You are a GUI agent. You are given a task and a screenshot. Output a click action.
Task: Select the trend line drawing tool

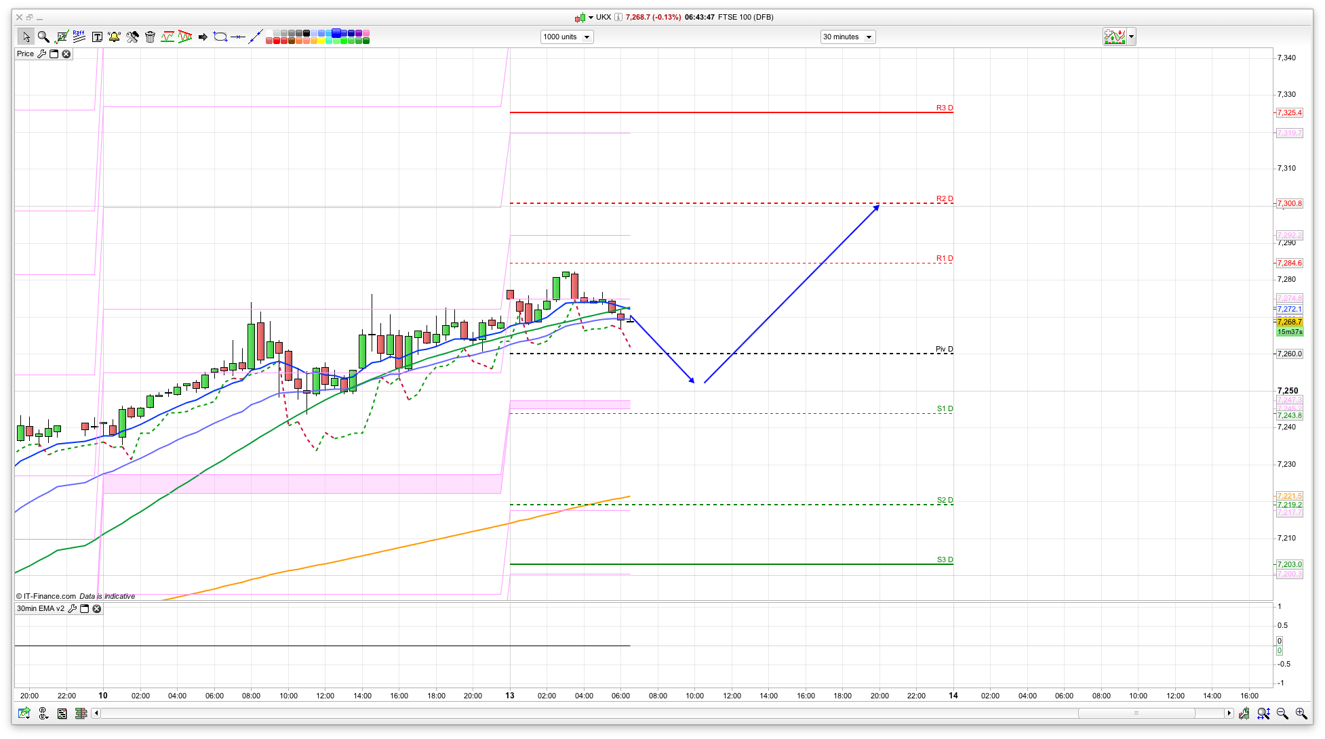click(255, 37)
